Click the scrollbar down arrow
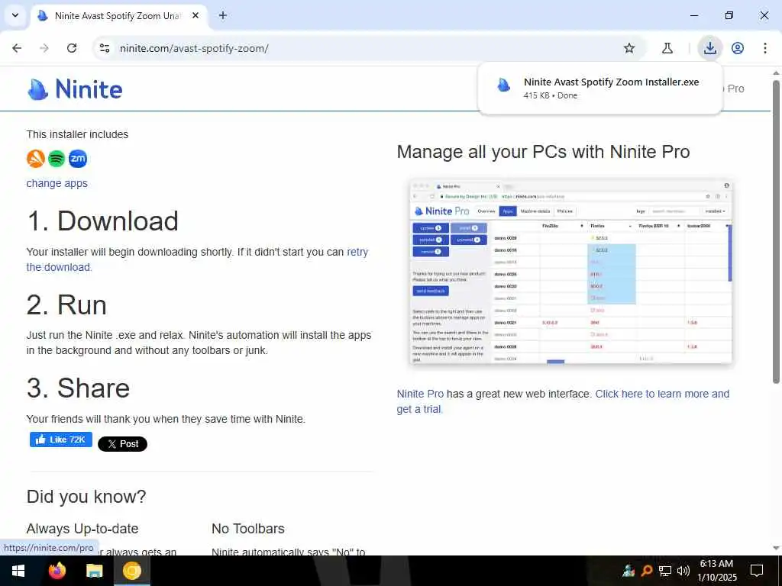 776,548
